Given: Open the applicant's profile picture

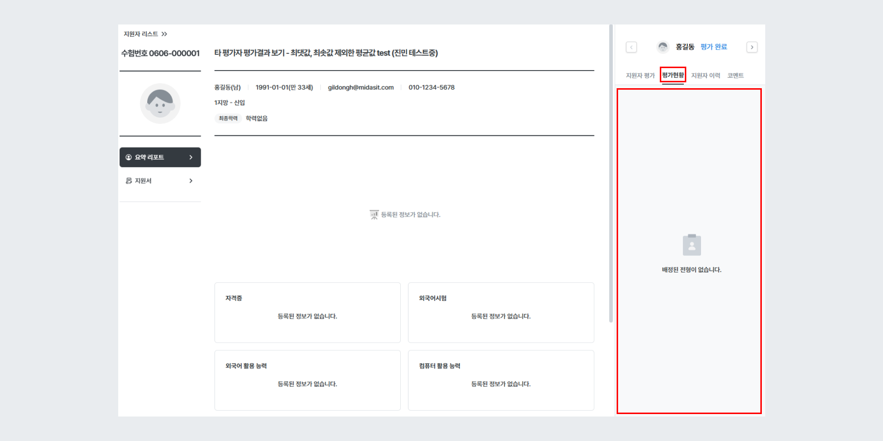Looking at the screenshot, I should (160, 103).
